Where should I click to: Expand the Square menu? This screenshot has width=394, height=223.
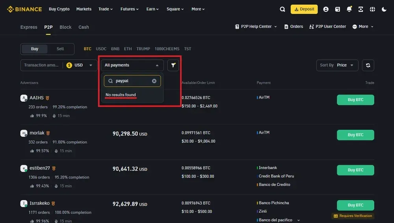tap(175, 9)
